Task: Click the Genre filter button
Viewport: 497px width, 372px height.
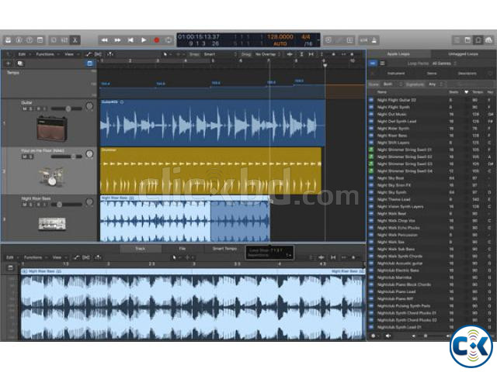Action: tap(432, 74)
